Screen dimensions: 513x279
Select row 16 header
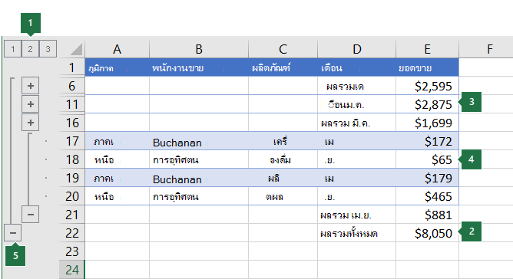pyautogui.click(x=72, y=123)
